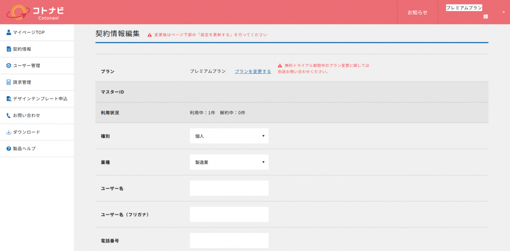Screen dimensions: 510x251
Task: Click the phone icon beside お問い合わせ
Action: point(9,116)
